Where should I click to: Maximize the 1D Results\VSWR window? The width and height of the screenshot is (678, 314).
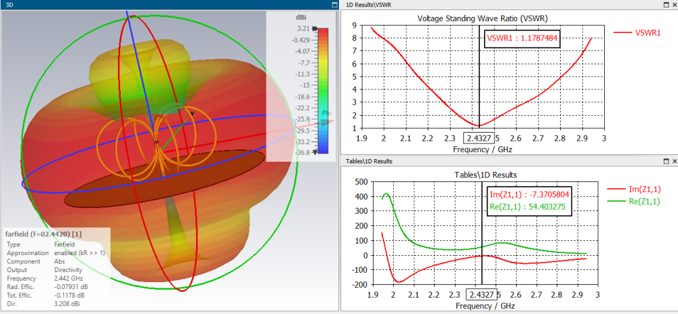coord(666,4)
